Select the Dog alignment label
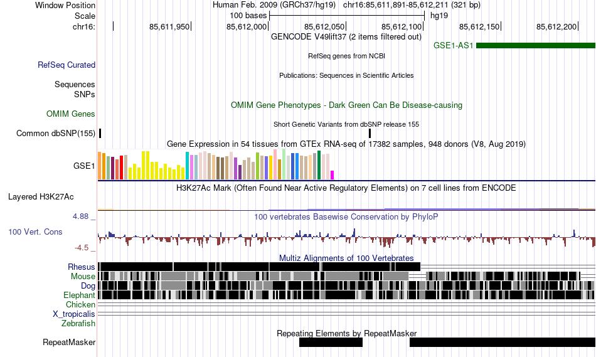The image size is (596, 357). 88,286
